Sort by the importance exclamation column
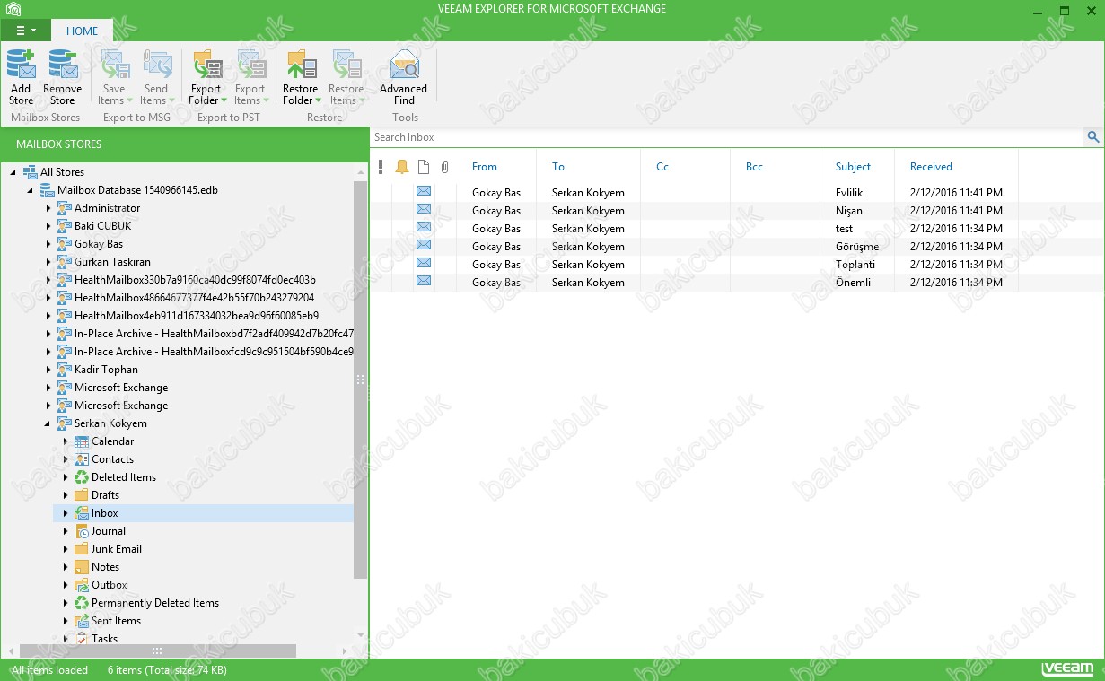The height and width of the screenshot is (681, 1105). pos(381,167)
